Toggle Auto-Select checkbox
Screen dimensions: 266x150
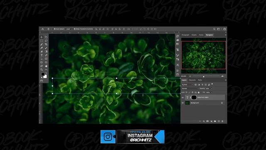tap(54, 29)
